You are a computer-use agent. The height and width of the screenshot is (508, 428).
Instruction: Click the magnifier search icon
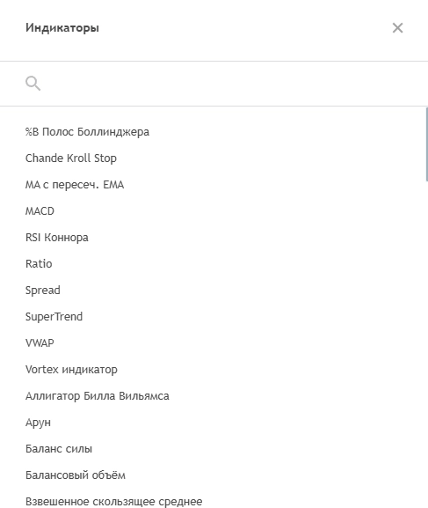click(33, 84)
